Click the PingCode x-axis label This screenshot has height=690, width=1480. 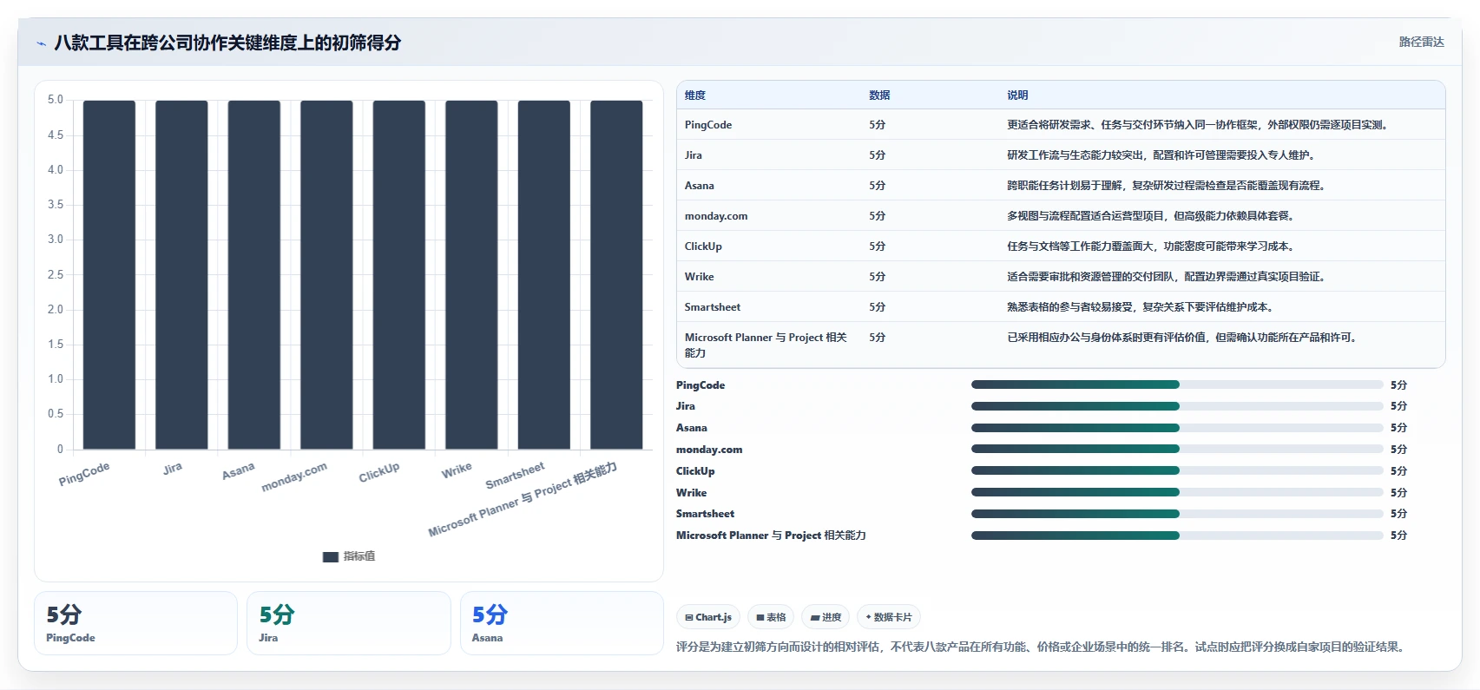[x=84, y=474]
